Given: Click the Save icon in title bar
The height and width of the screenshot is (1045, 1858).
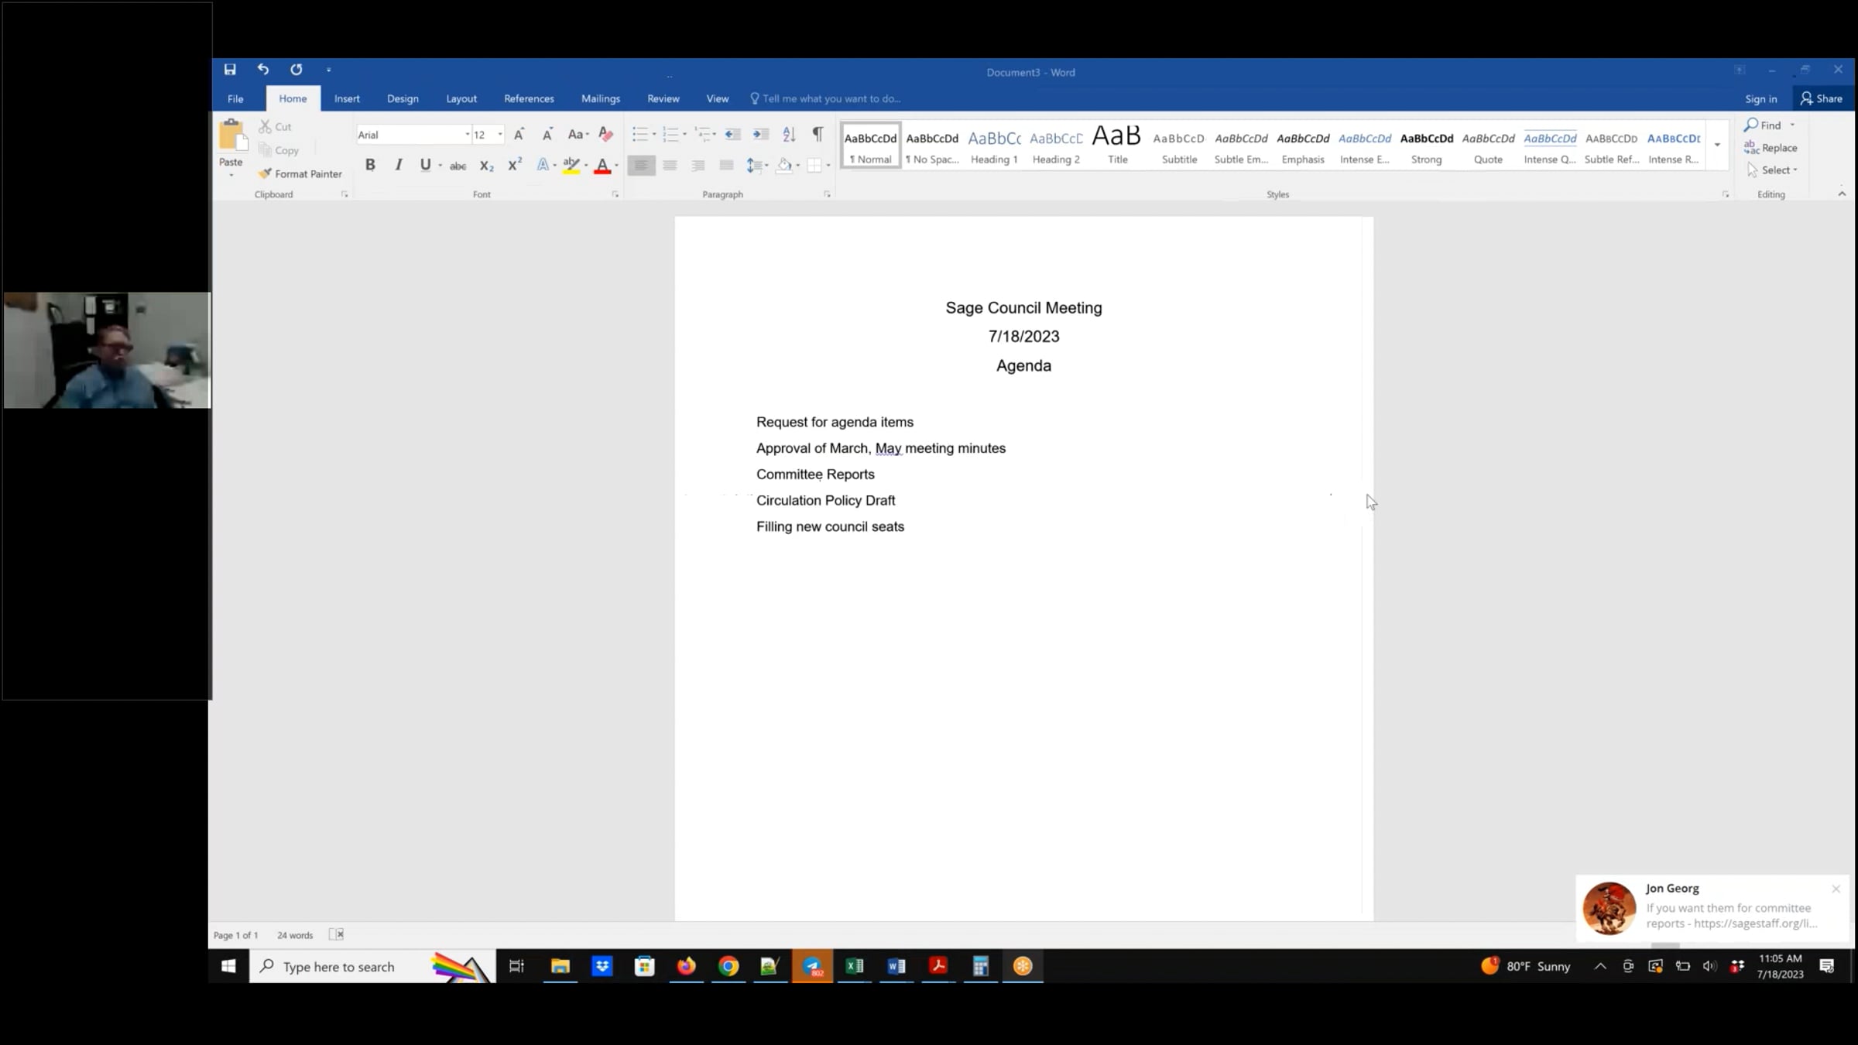Looking at the screenshot, I should 230,70.
